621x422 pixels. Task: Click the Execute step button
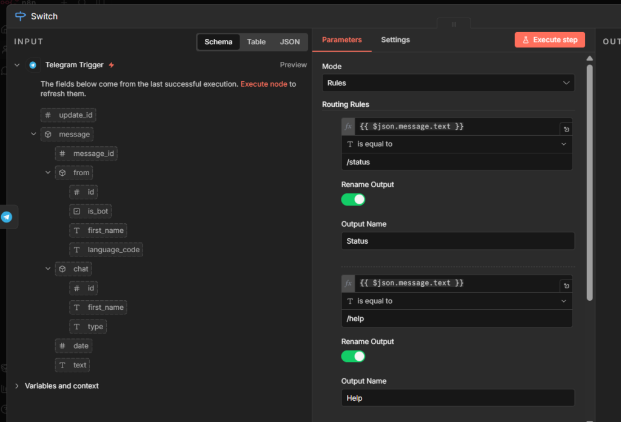click(x=549, y=40)
